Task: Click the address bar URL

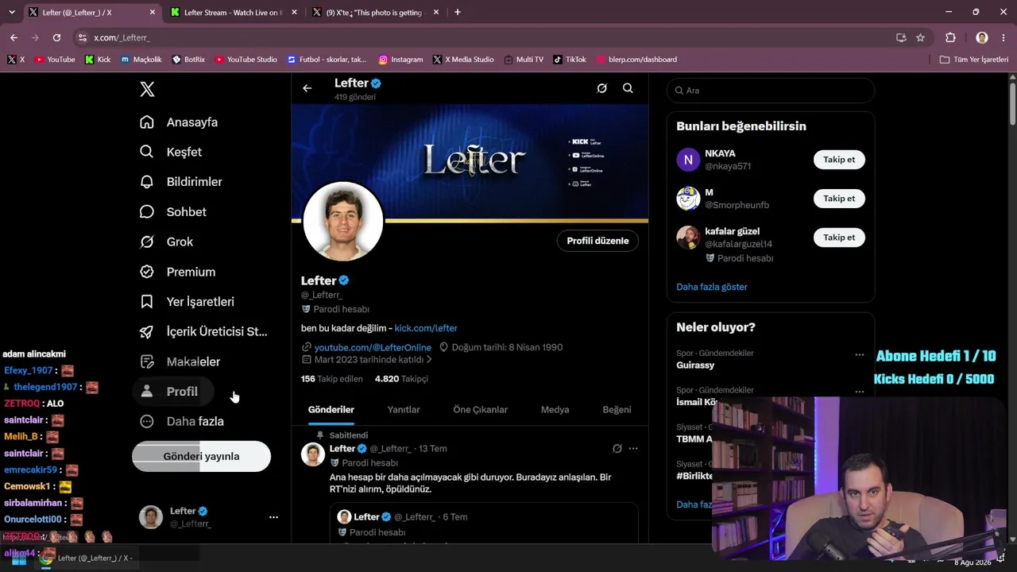Action: [x=122, y=37]
